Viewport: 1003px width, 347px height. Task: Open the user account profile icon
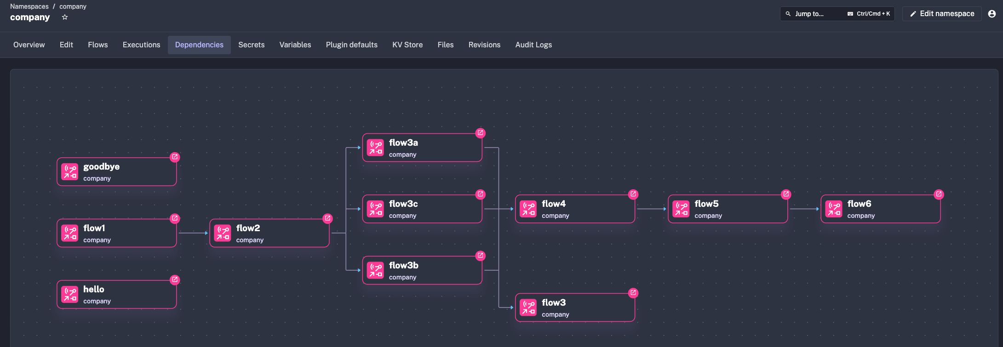[992, 14]
